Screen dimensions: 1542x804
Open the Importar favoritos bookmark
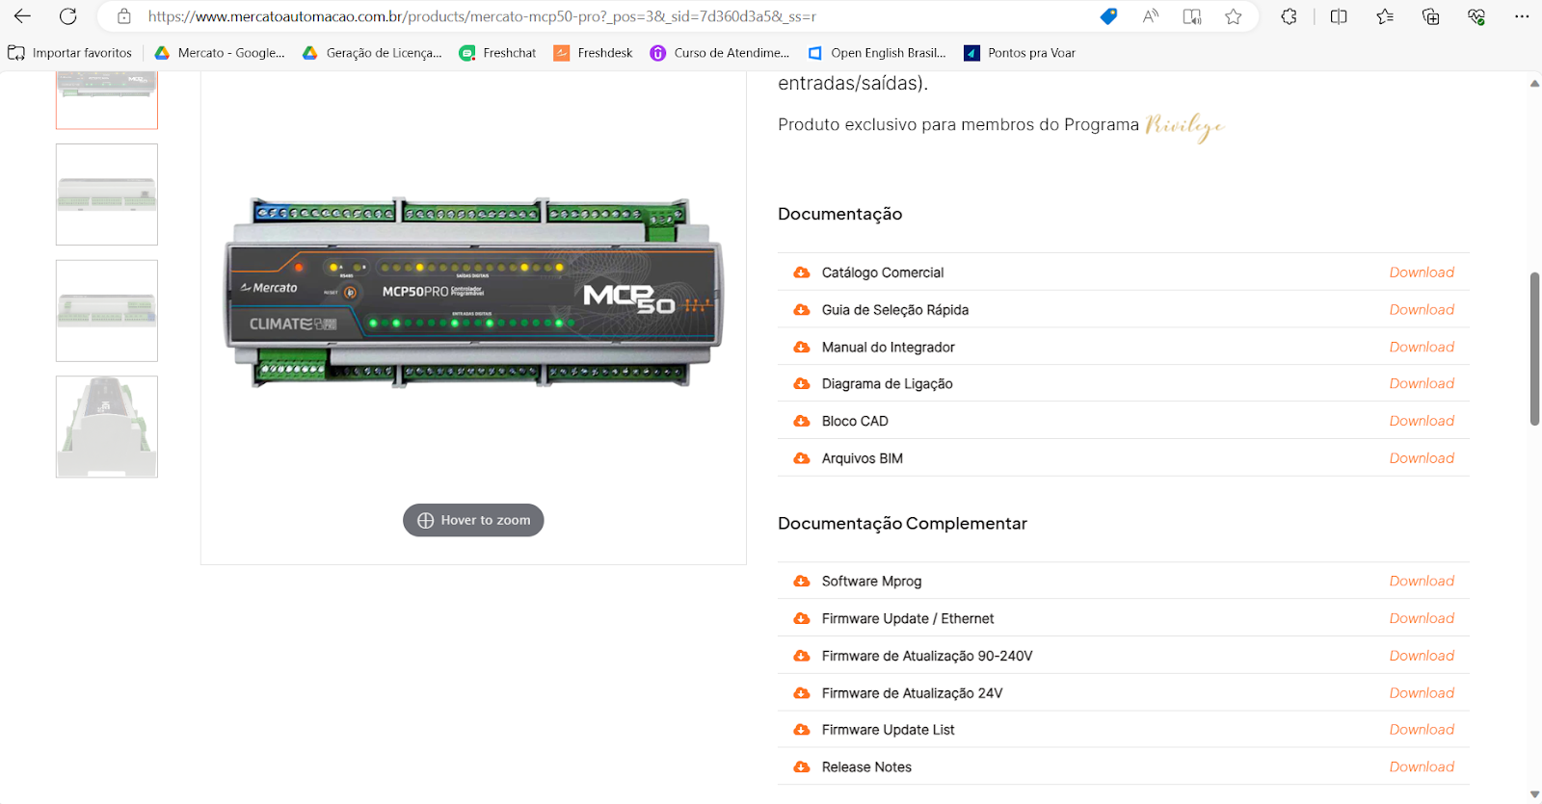pyautogui.click(x=70, y=53)
